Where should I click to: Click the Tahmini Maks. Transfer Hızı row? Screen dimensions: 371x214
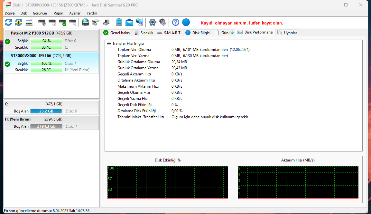pos(183,117)
